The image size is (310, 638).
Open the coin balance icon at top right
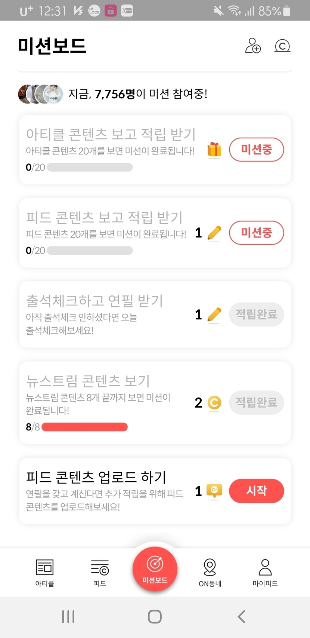(x=282, y=46)
